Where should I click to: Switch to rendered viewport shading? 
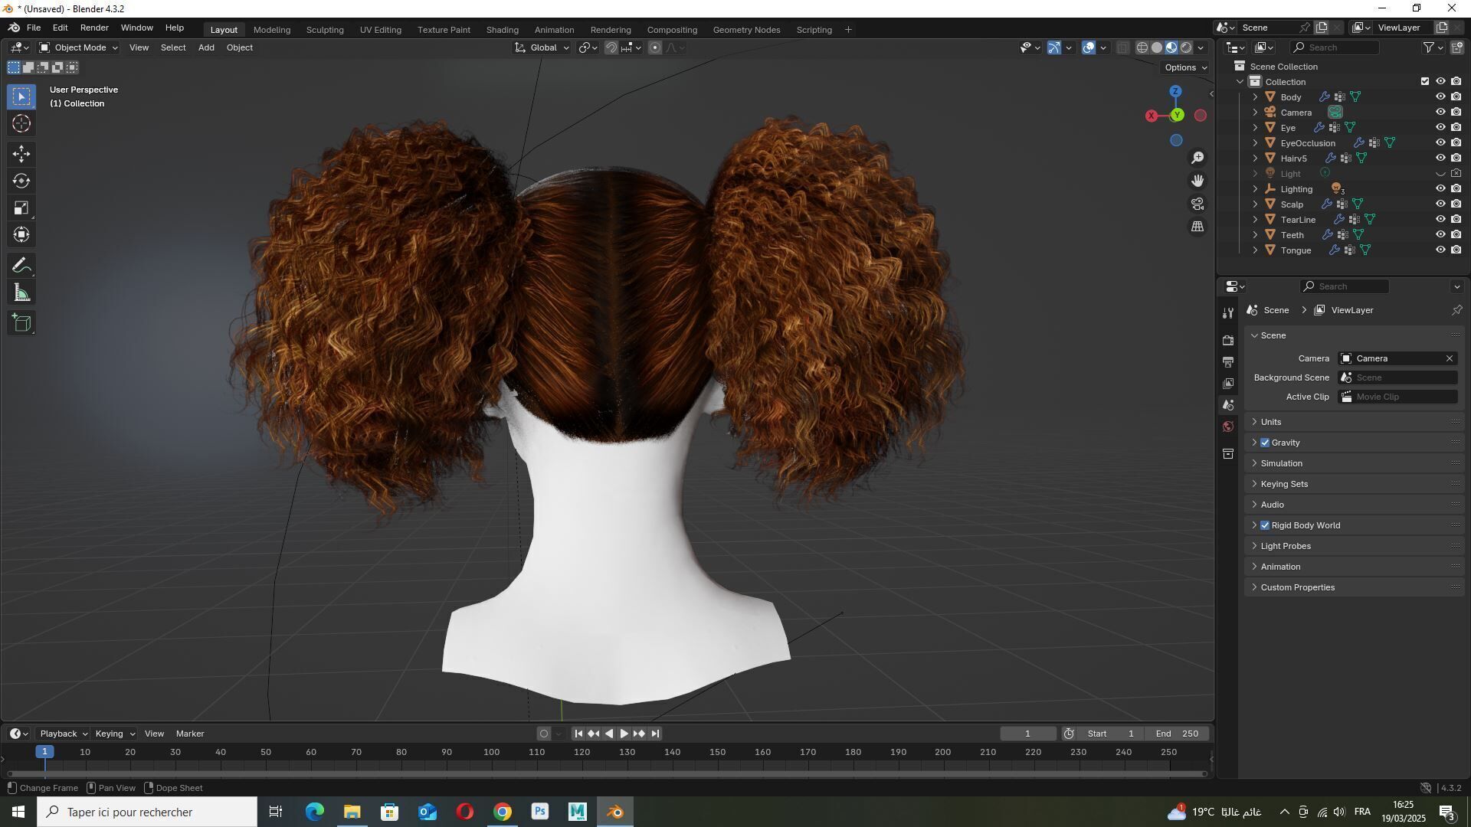coord(1186,47)
